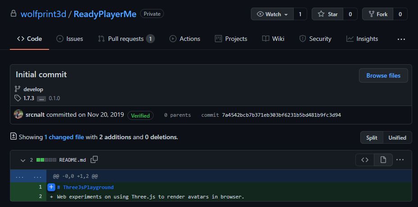Click Browse files button

(x=383, y=75)
